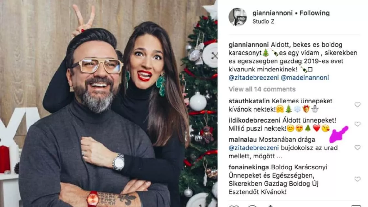This screenshot has width=368, height=207.
Task: Open the Studio Z location link
Action: pos(263,21)
